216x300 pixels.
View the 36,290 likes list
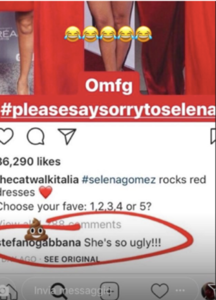30,162
